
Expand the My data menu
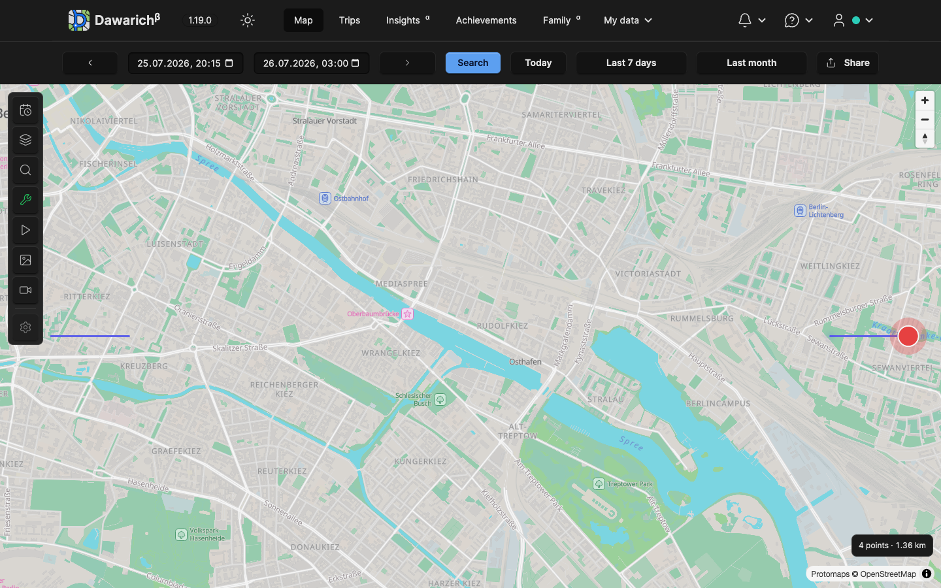pos(628,20)
